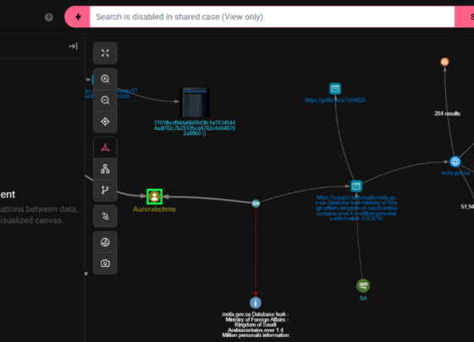Select the hierarchical tree layout icon
474x342 pixels.
click(105, 168)
